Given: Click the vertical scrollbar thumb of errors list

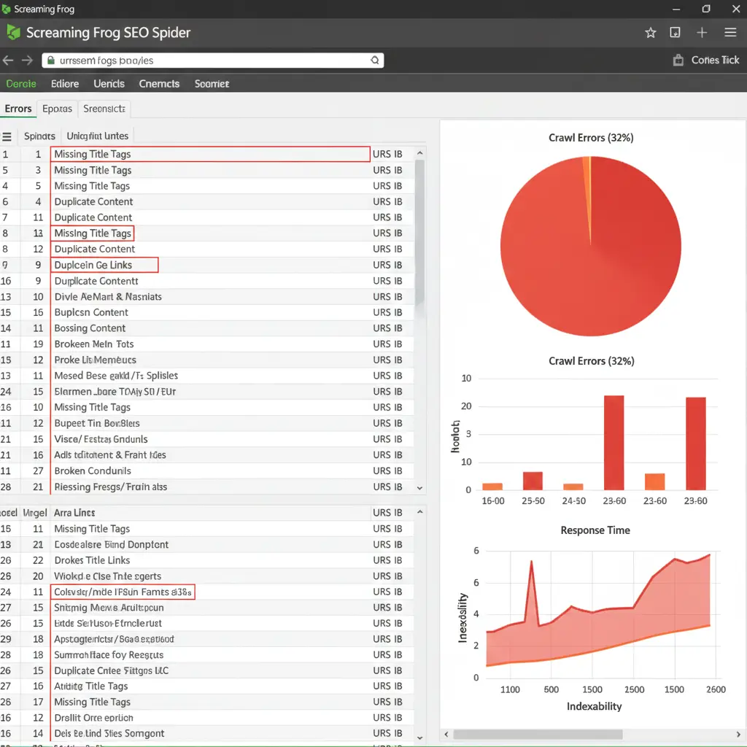Looking at the screenshot, I should point(419,233).
